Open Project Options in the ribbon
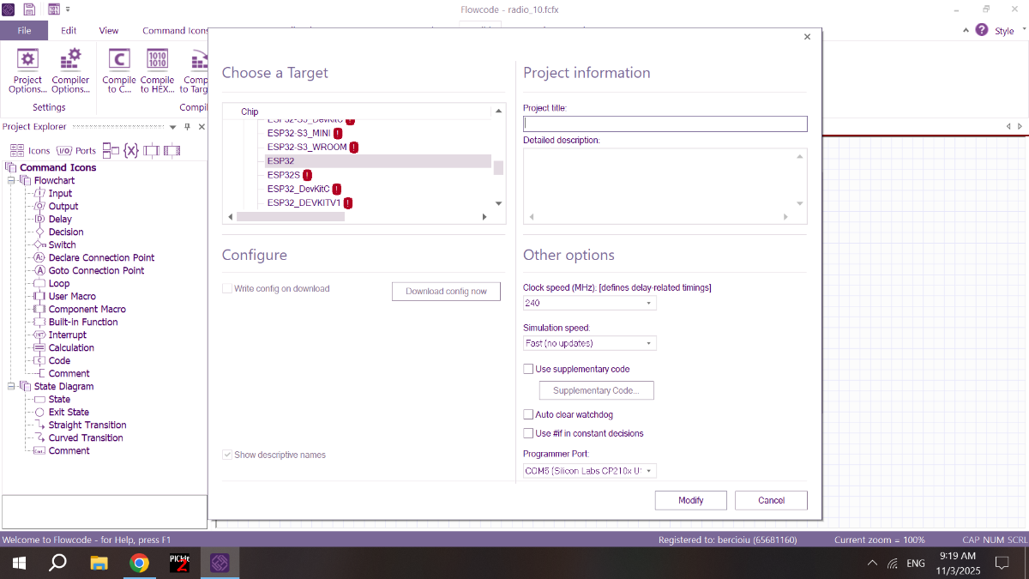 [x=27, y=70]
